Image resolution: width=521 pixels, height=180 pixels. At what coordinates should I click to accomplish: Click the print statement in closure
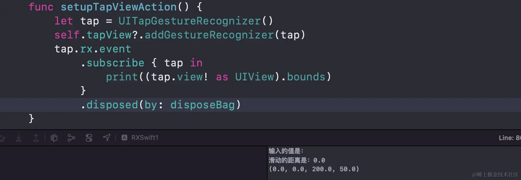pos(122,77)
